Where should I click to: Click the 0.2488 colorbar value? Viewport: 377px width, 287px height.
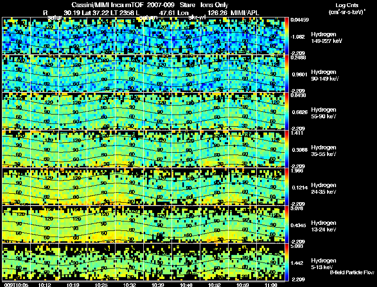tap(298, 57)
